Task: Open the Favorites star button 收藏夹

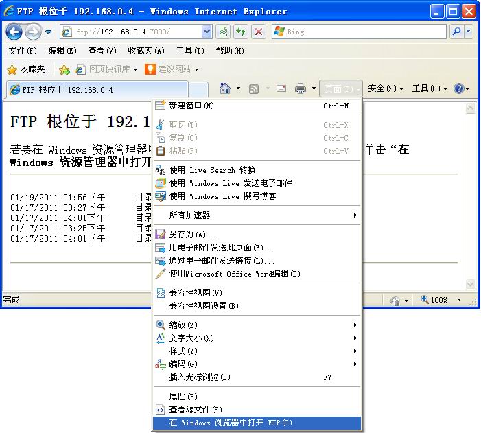Action: pos(26,69)
